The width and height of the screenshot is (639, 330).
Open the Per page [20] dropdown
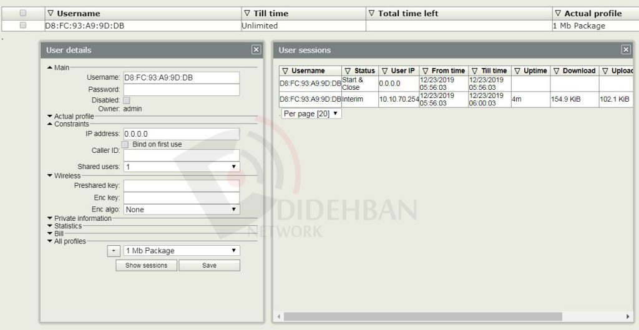point(311,114)
